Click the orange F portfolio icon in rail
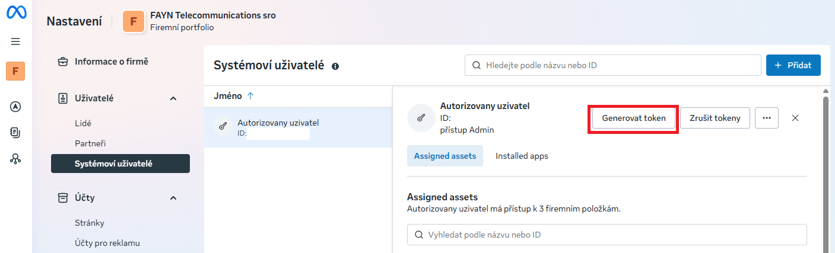This screenshot has height=253, width=835. pos(15,71)
